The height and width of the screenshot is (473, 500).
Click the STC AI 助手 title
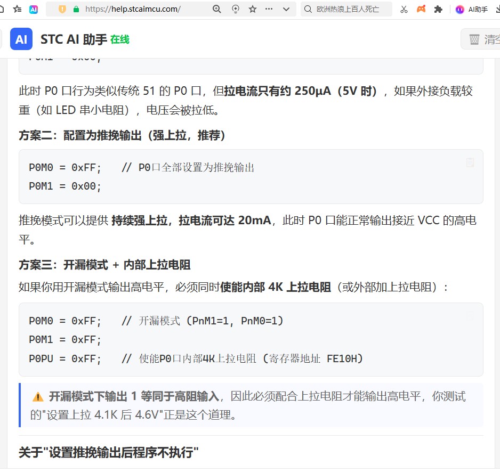coord(74,39)
